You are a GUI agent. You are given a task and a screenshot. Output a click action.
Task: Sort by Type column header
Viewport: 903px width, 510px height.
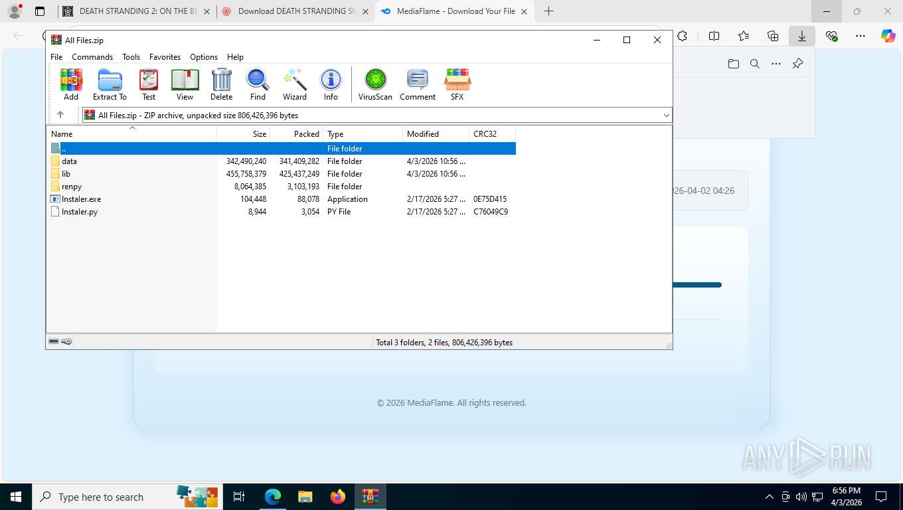[x=363, y=133]
